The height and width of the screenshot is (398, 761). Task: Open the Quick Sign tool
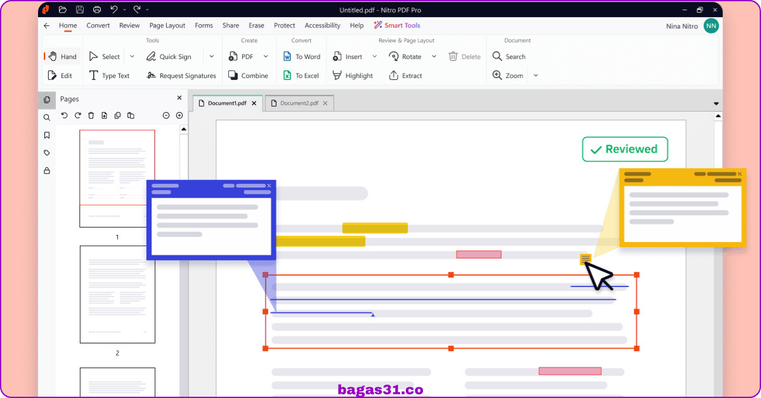click(169, 56)
